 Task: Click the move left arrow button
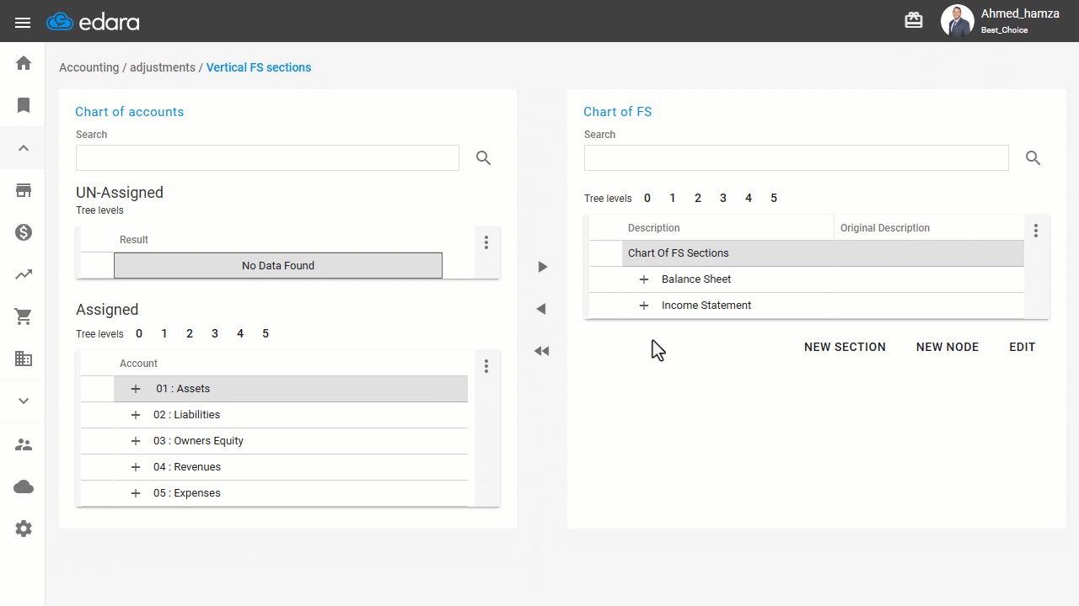[x=541, y=309]
